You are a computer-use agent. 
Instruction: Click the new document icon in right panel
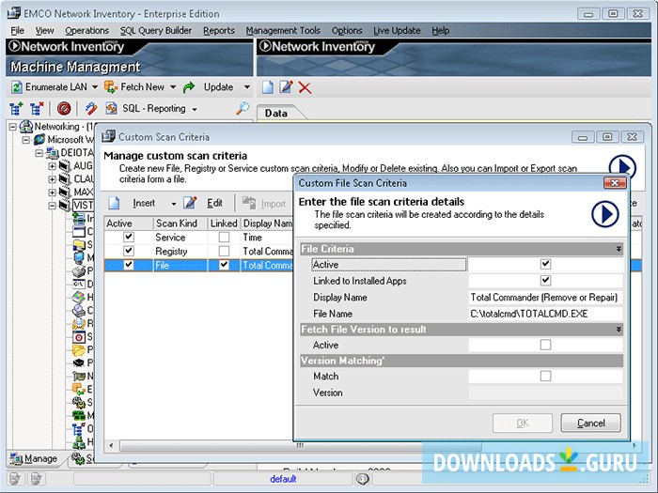[268, 87]
